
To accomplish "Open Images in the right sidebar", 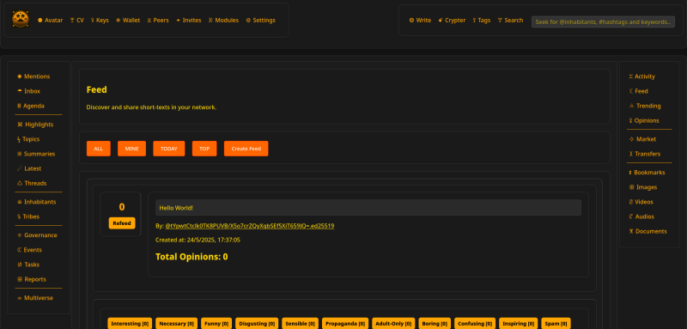I will coord(643,187).
